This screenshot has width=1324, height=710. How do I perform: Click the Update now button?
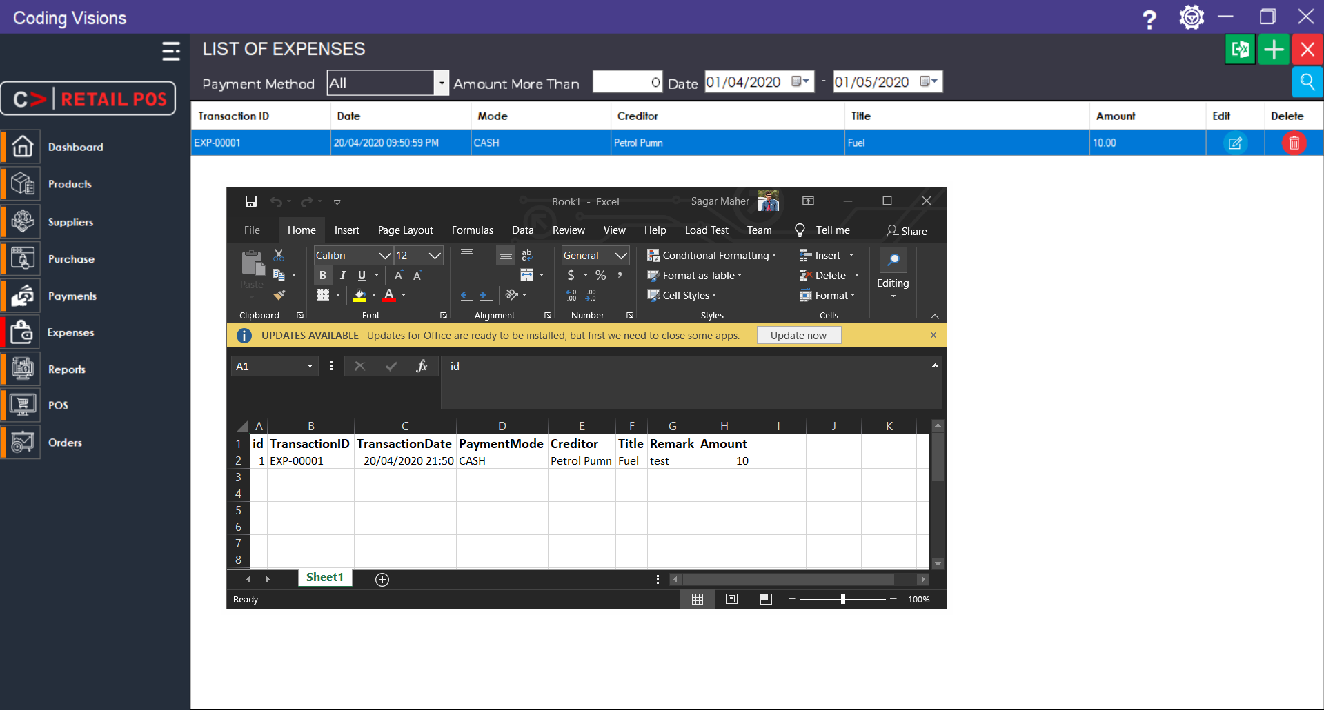(798, 336)
